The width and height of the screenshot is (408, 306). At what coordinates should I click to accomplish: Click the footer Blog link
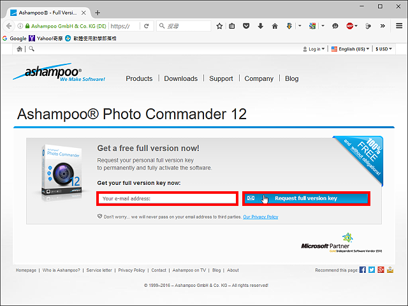217,270
